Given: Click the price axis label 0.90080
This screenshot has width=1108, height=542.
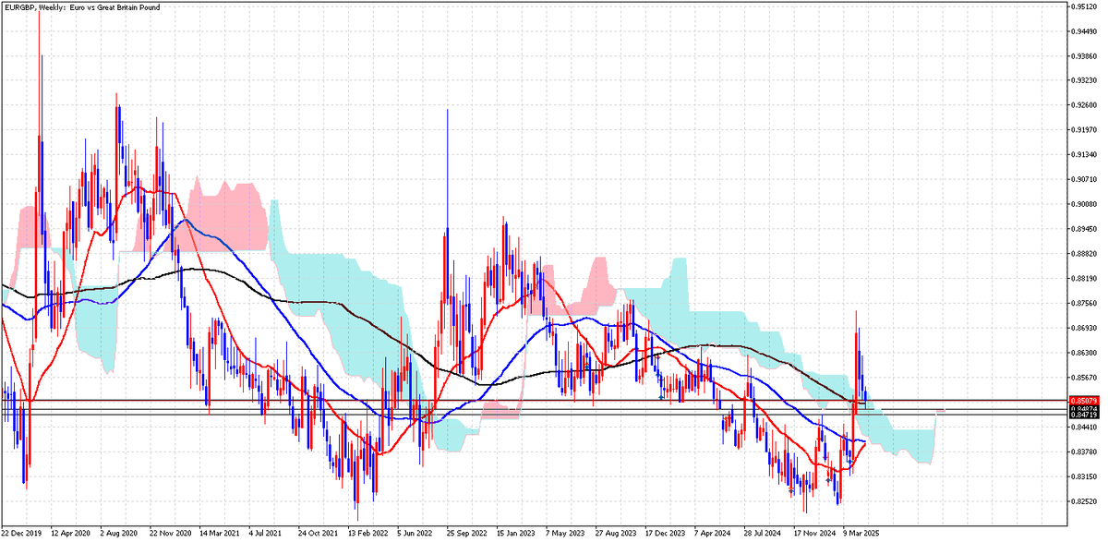Looking at the screenshot, I should 1085,204.
